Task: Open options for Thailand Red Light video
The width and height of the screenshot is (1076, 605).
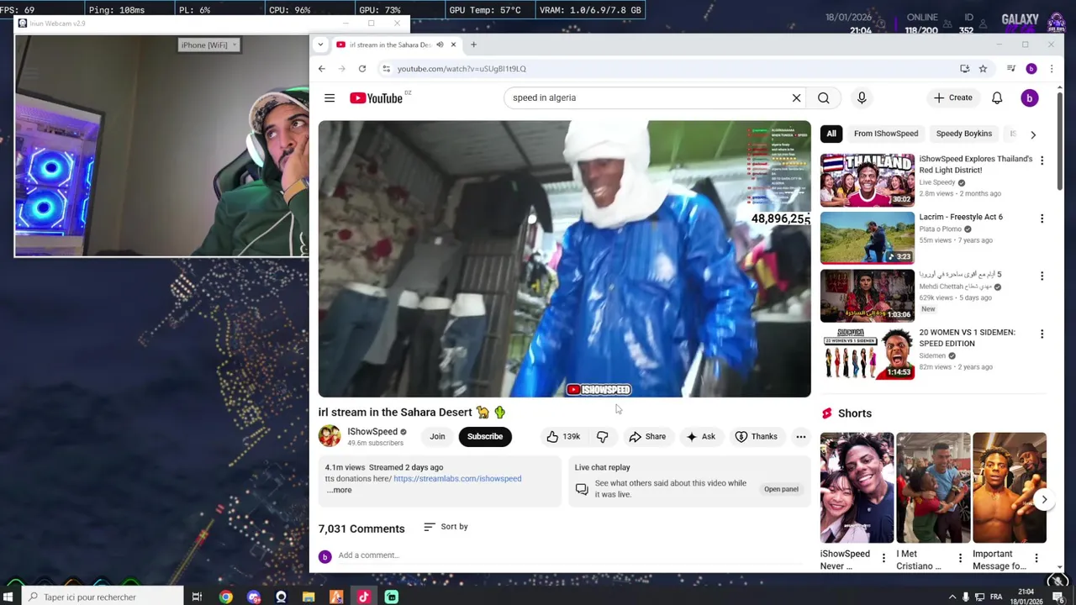Action: 1042,160
